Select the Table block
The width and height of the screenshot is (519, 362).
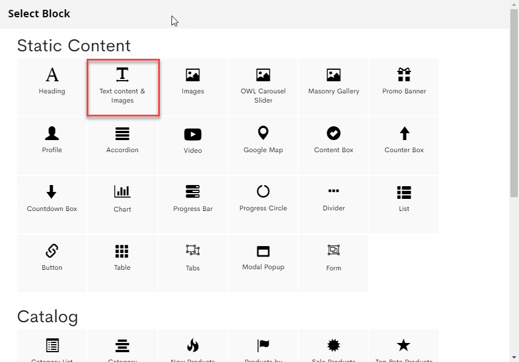click(122, 263)
